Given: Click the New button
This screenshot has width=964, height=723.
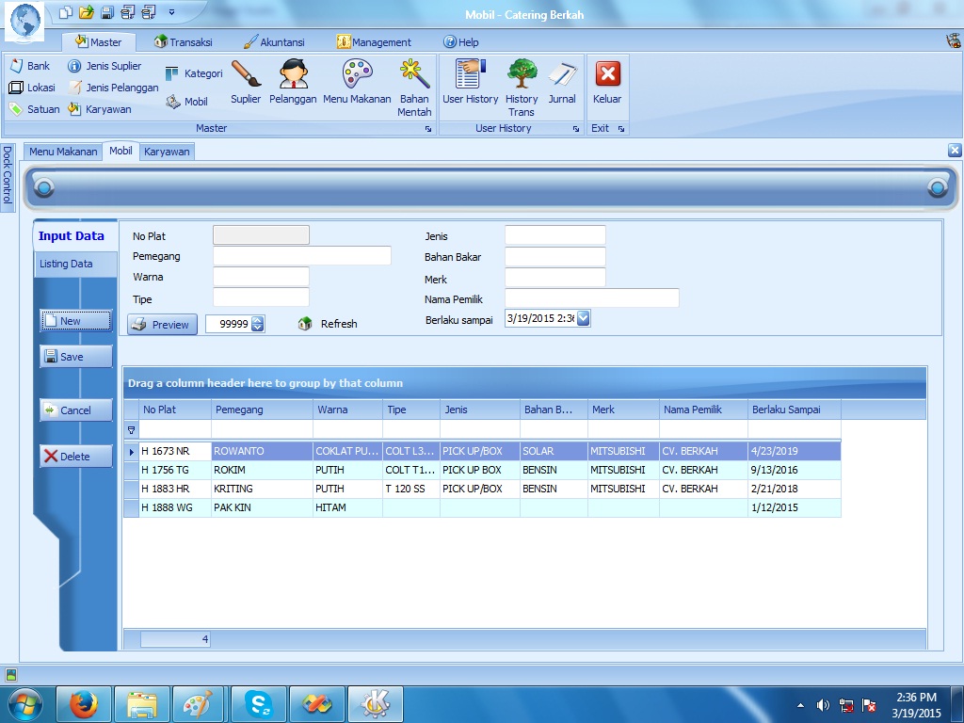Looking at the screenshot, I should (75, 321).
